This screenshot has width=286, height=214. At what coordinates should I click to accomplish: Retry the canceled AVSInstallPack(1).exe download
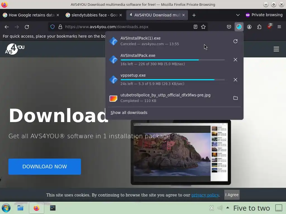coord(235,41)
